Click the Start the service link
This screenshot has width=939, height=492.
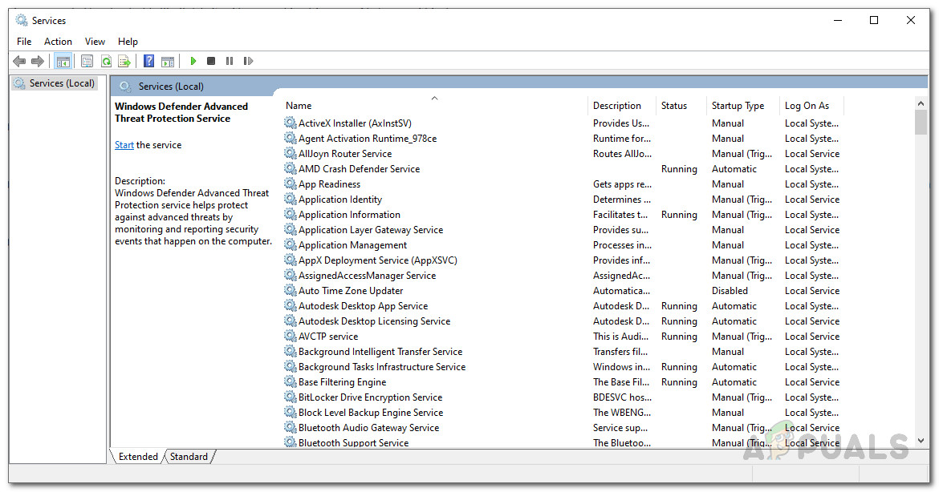pyautogui.click(x=124, y=145)
